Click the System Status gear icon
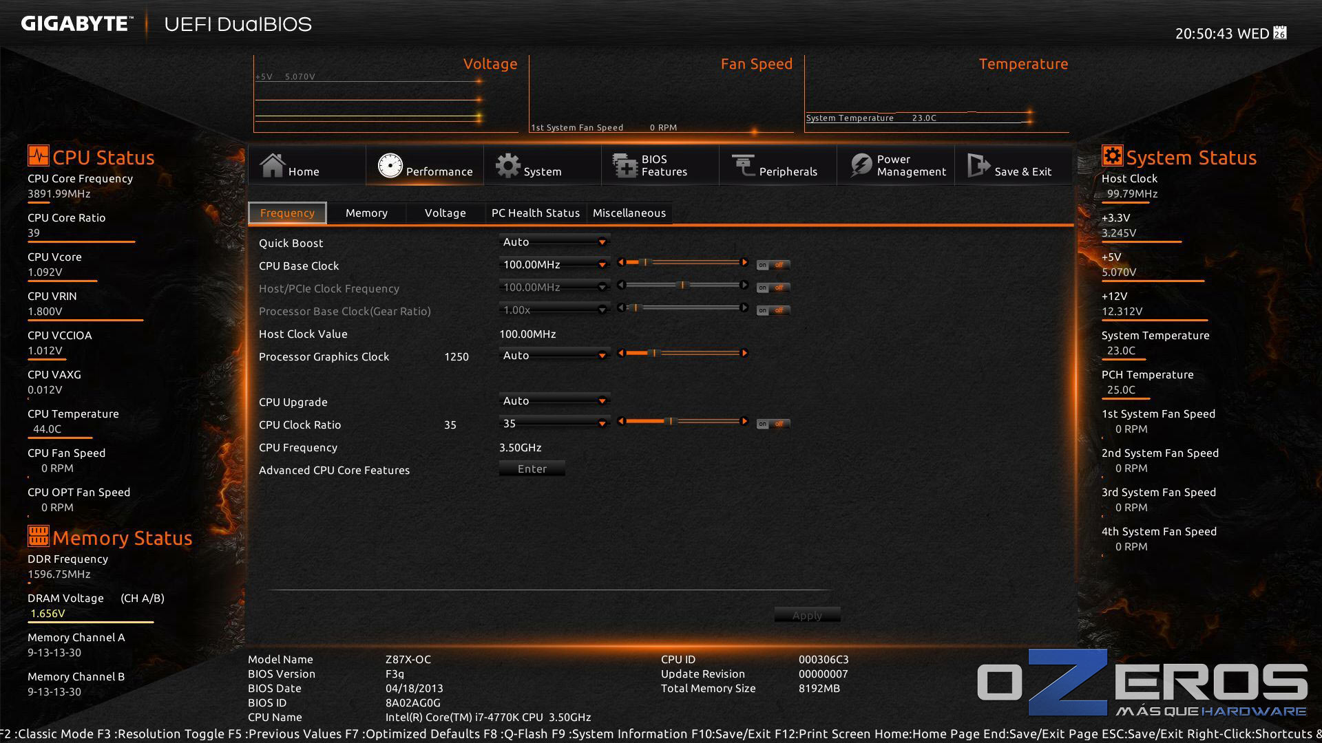The image size is (1322, 743). click(x=1112, y=155)
